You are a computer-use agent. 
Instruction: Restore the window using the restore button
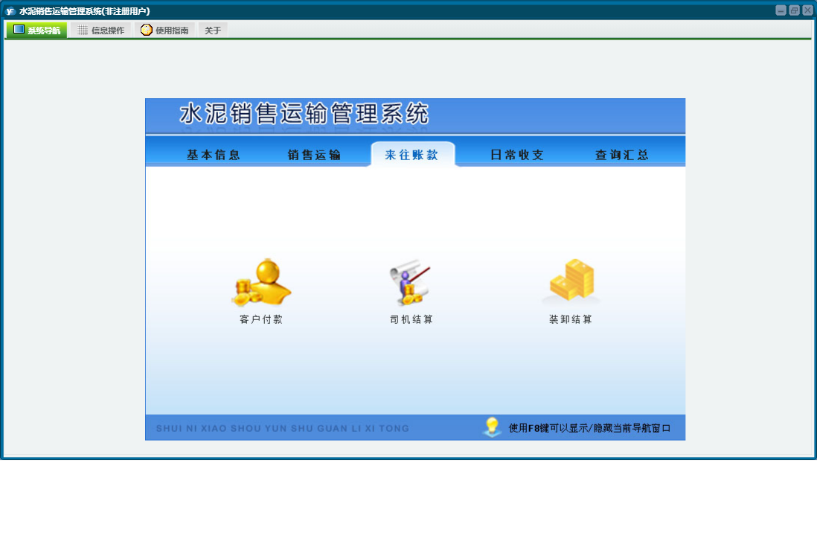pyautogui.click(x=794, y=10)
